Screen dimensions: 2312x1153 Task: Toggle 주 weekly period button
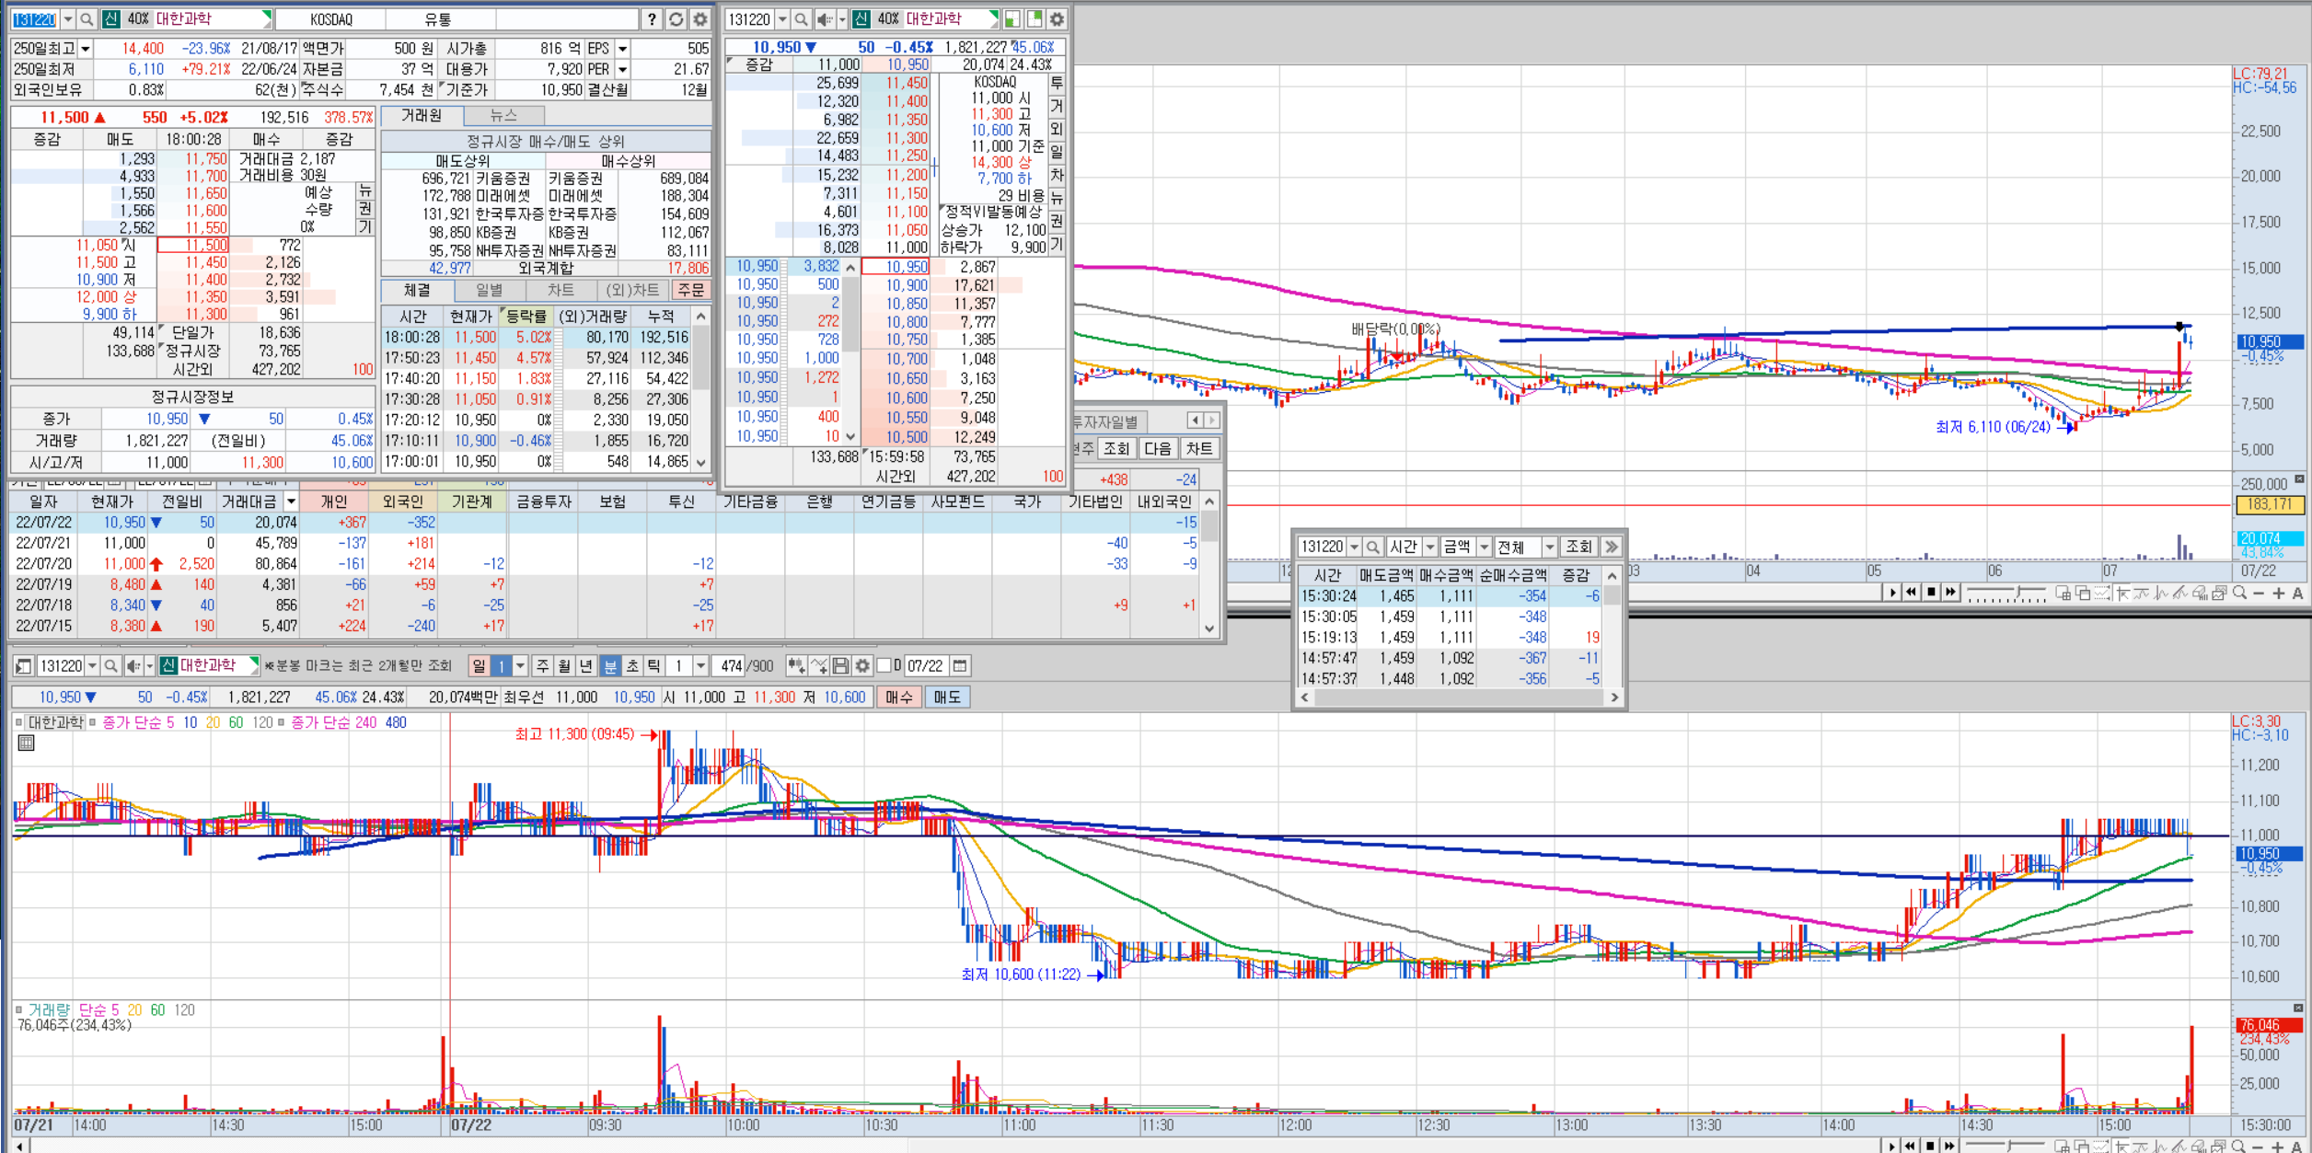(x=543, y=665)
